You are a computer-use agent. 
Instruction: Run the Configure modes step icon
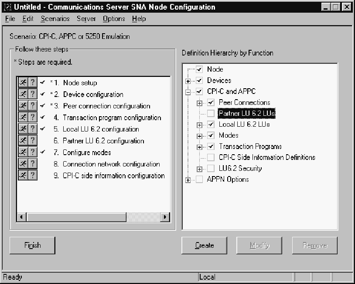pos(23,152)
